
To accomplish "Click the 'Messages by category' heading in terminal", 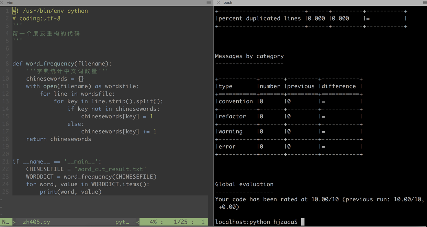I will click(x=249, y=56).
